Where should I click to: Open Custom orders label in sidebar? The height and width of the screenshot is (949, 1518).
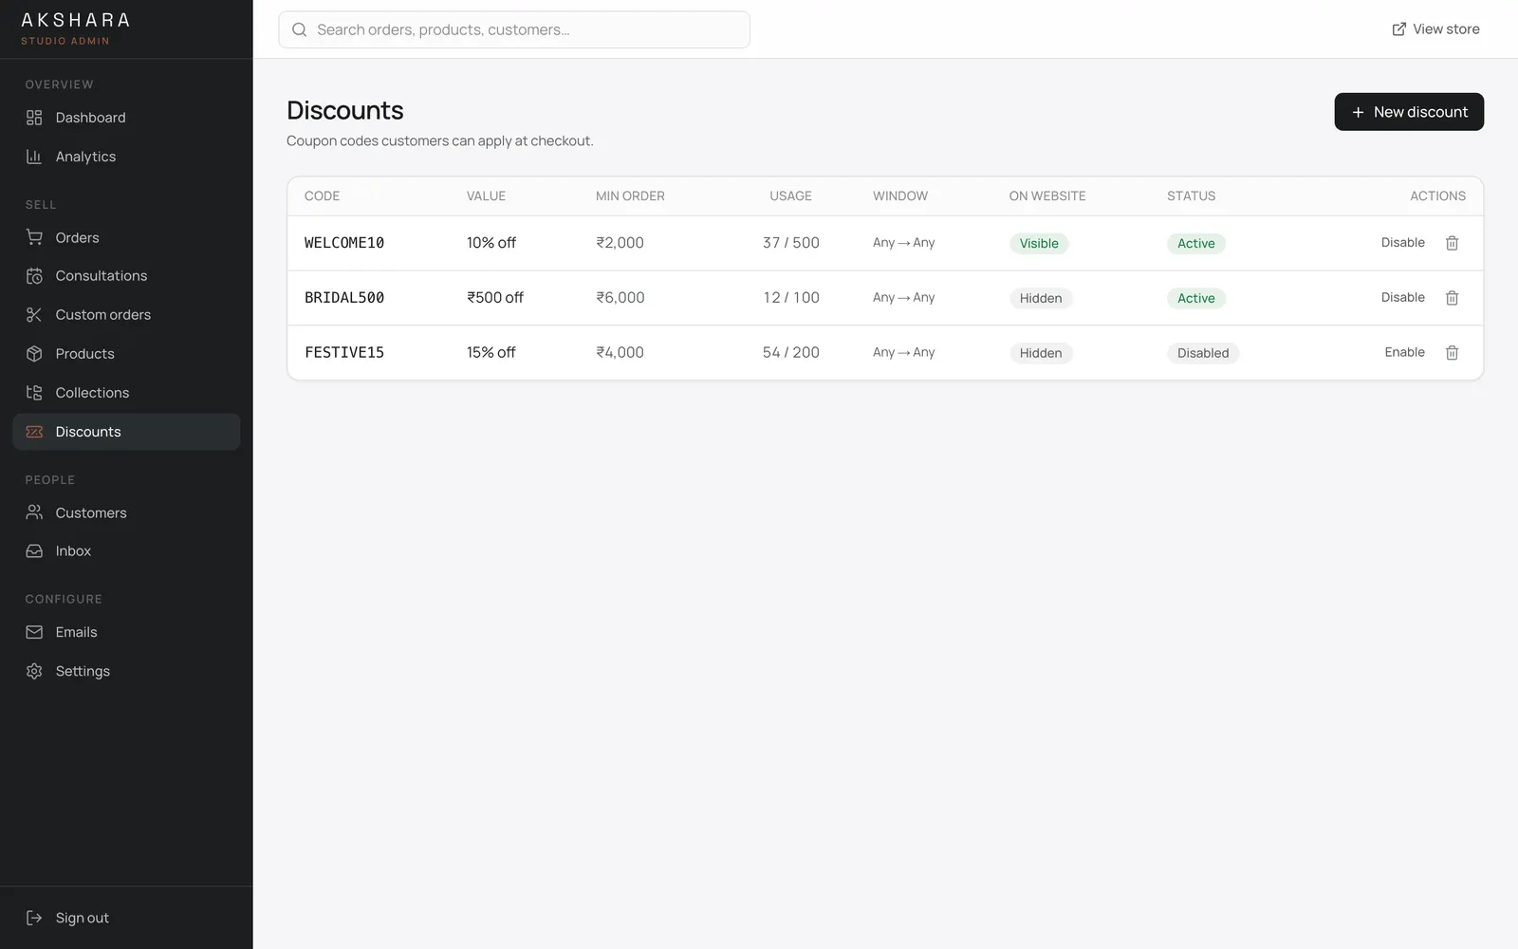102,315
